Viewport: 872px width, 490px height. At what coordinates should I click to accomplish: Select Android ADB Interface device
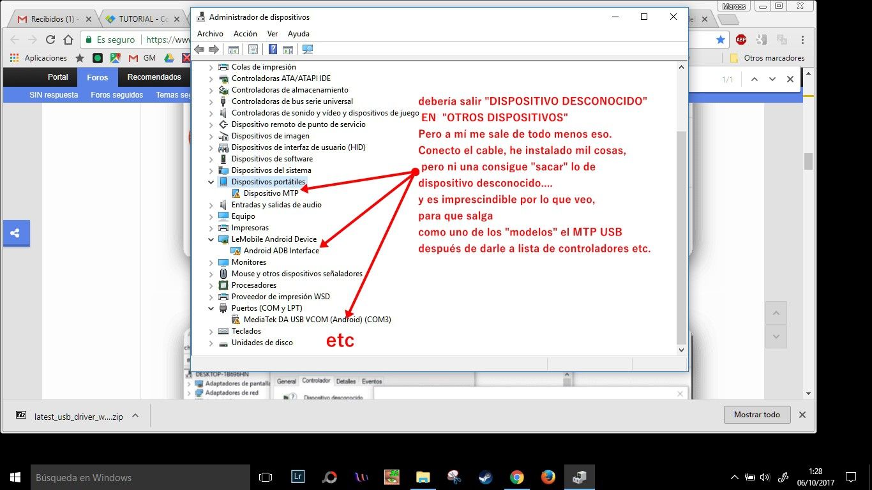pyautogui.click(x=281, y=251)
